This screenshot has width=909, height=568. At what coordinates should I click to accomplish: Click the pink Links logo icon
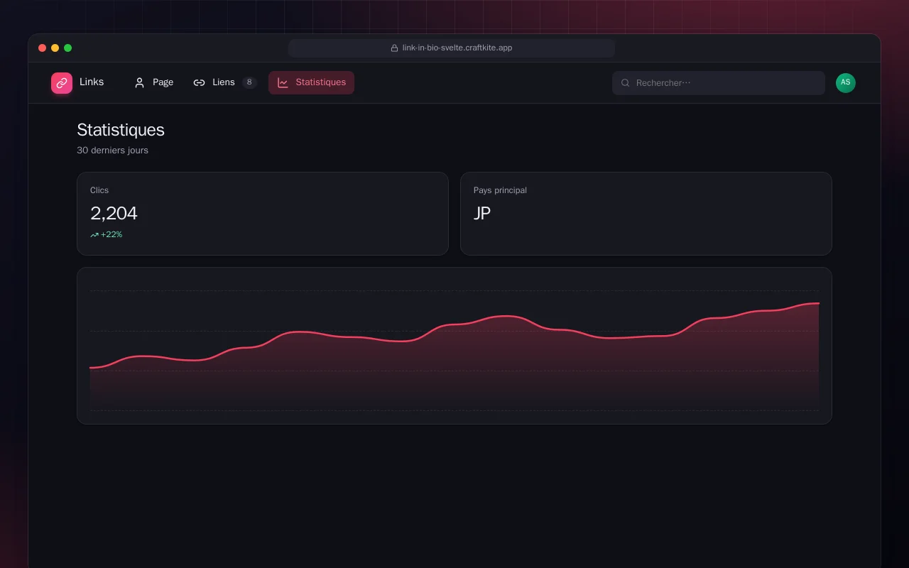[62, 83]
